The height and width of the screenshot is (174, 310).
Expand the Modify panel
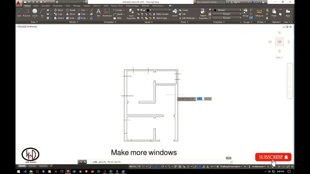pos(74,22)
